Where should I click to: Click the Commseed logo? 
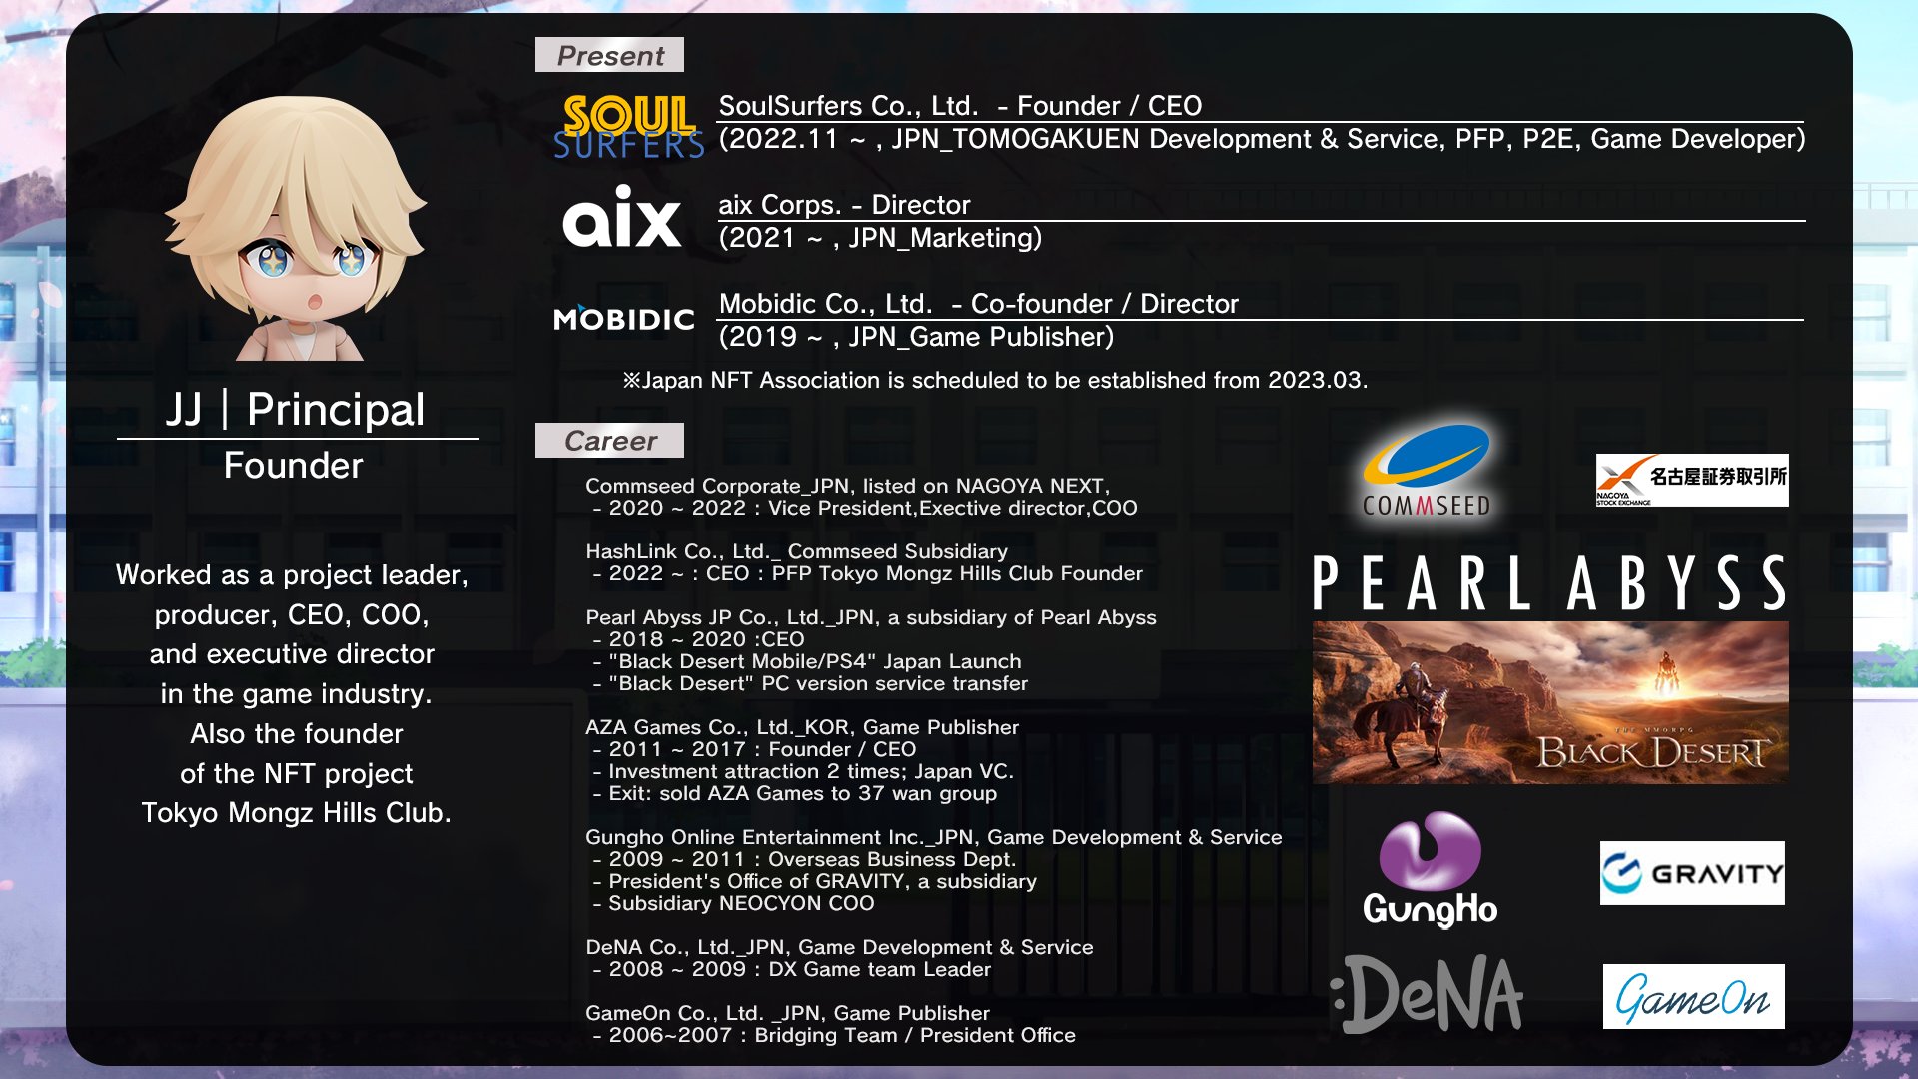coord(1427,471)
